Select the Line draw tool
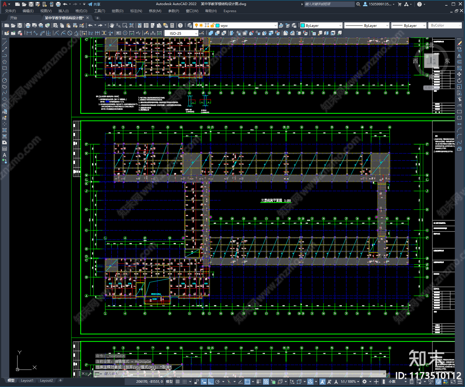 pyautogui.click(x=4, y=43)
